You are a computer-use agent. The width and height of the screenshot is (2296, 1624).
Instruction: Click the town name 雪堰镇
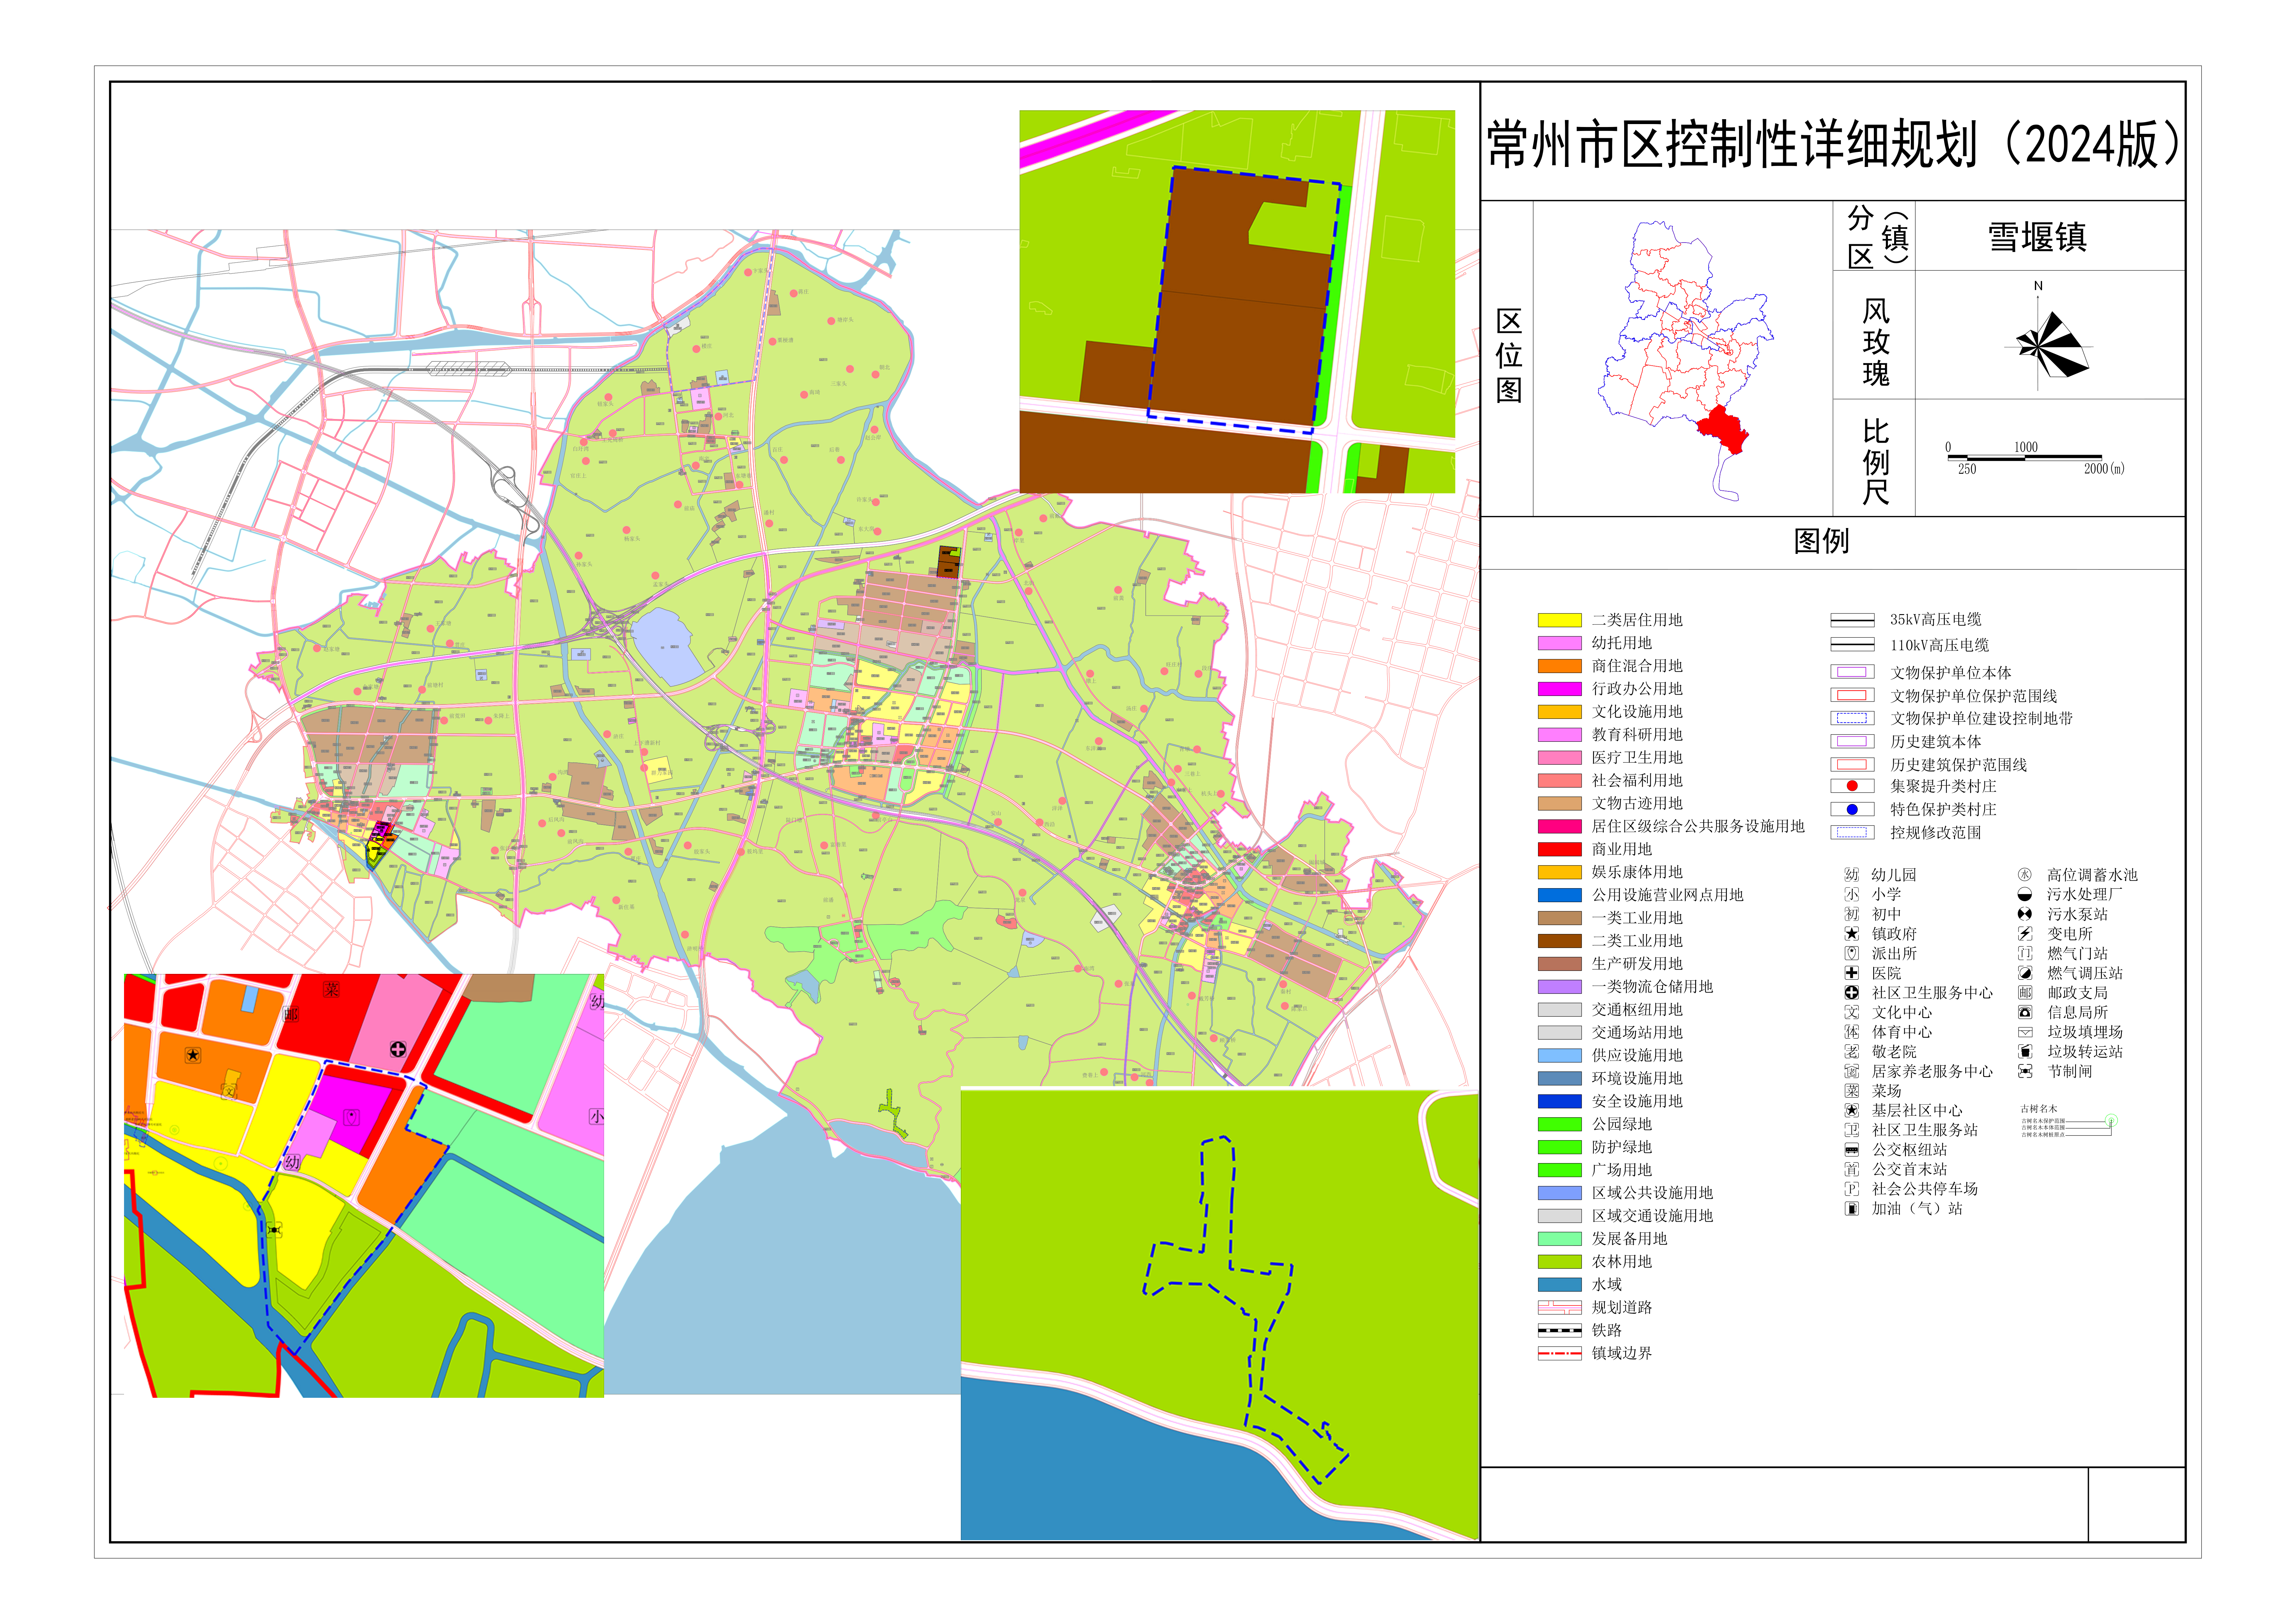2037,237
